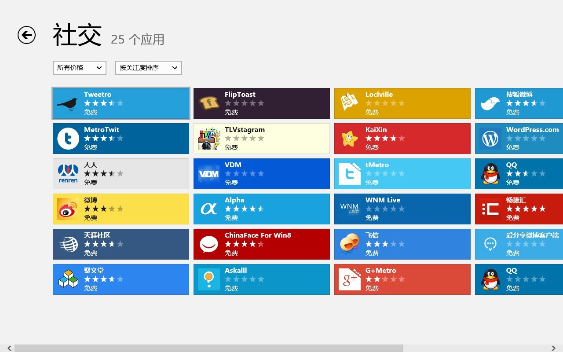This screenshot has height=352, width=563.
Task: Select the AskallI app name
Action: 236,270
